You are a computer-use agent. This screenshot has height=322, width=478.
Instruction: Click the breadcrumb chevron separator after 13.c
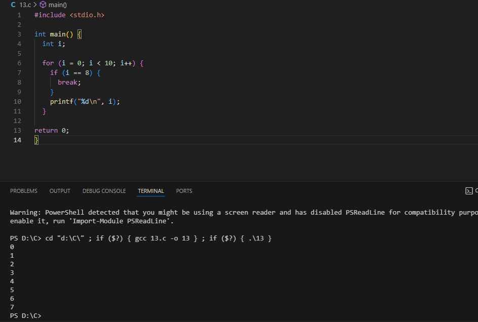pos(35,5)
